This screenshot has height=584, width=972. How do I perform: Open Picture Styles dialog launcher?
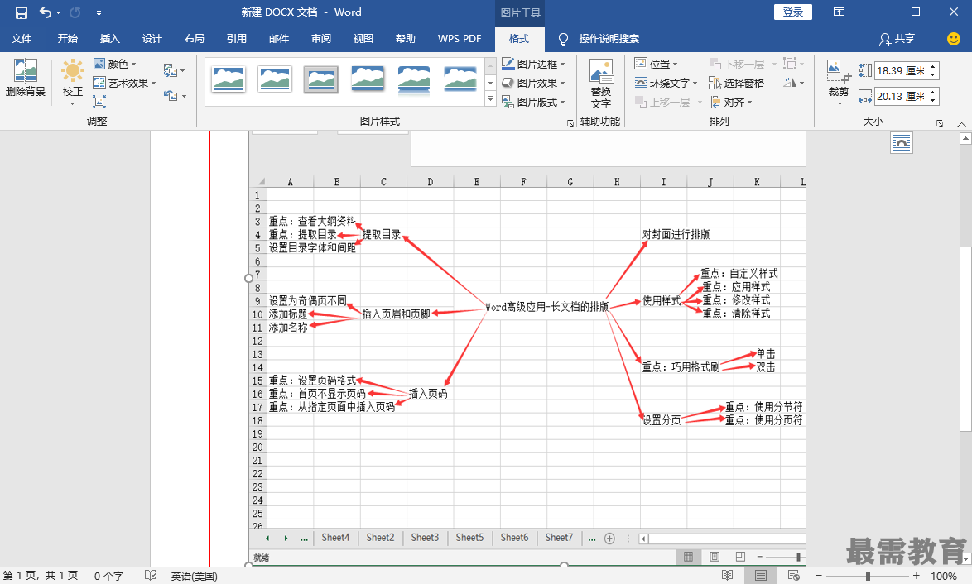(570, 123)
